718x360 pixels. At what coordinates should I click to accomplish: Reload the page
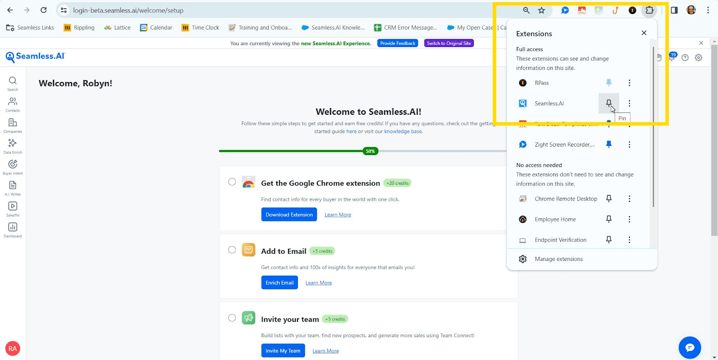pyautogui.click(x=44, y=10)
